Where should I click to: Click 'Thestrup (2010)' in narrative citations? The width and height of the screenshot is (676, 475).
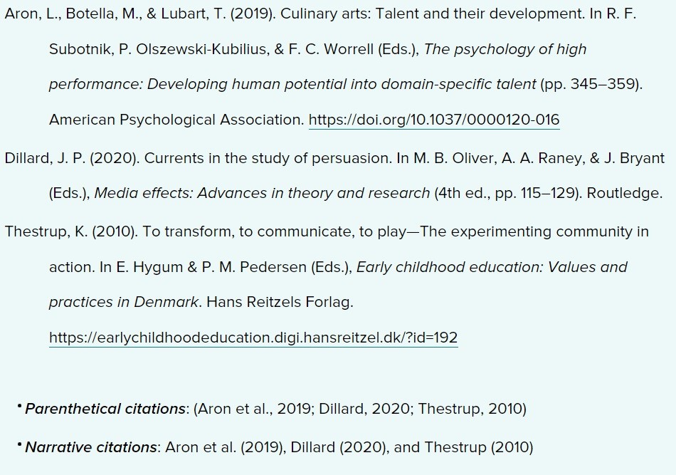479,447
